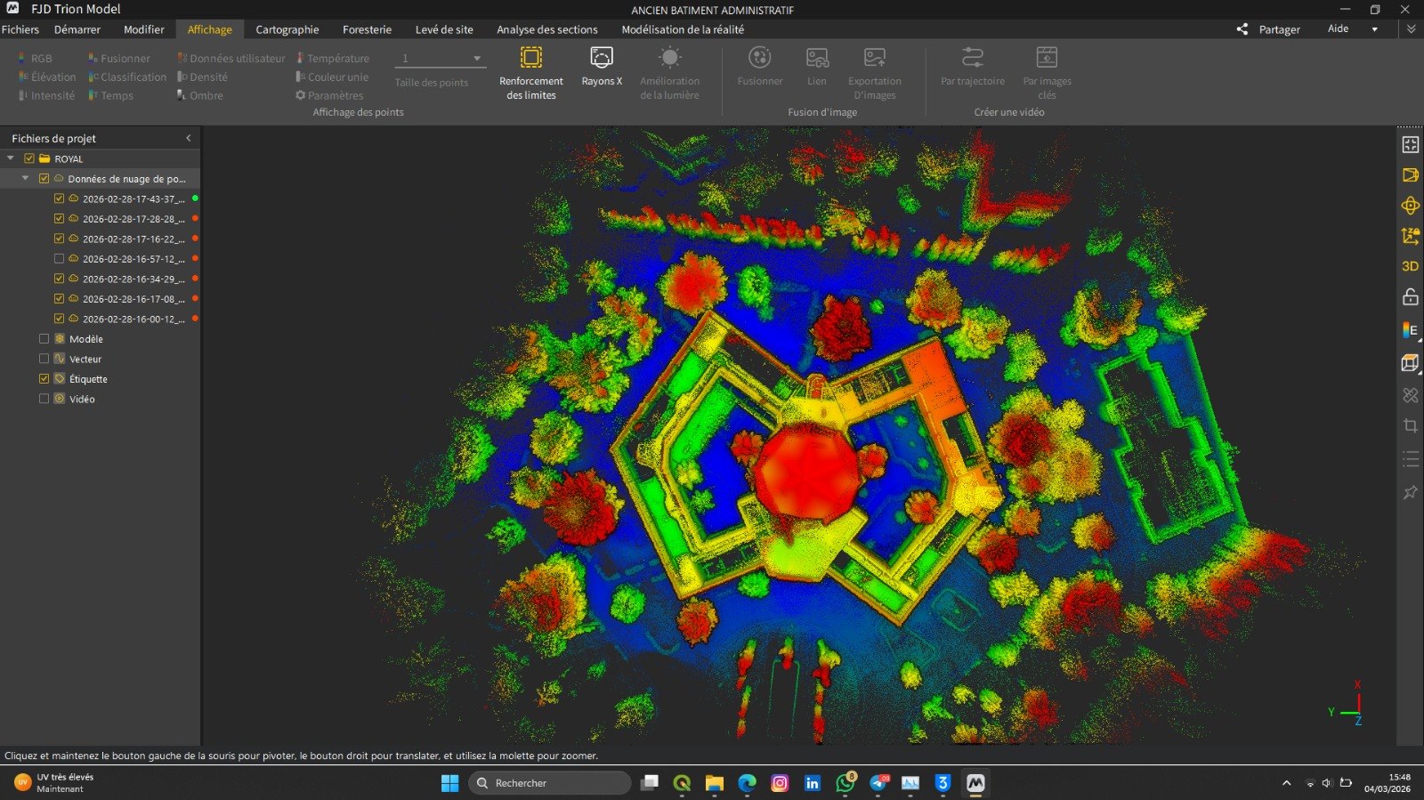Click the Windows Start button
Viewport: 1424px width, 800px height.
[450, 783]
